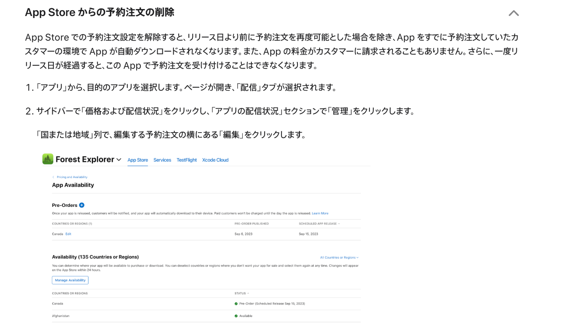This screenshot has height=323, width=576.
Task: Click the green check icon for Afghanistan status
Action: (236, 316)
